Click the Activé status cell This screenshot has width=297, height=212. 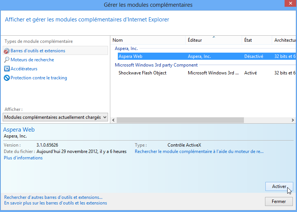tap(250, 73)
